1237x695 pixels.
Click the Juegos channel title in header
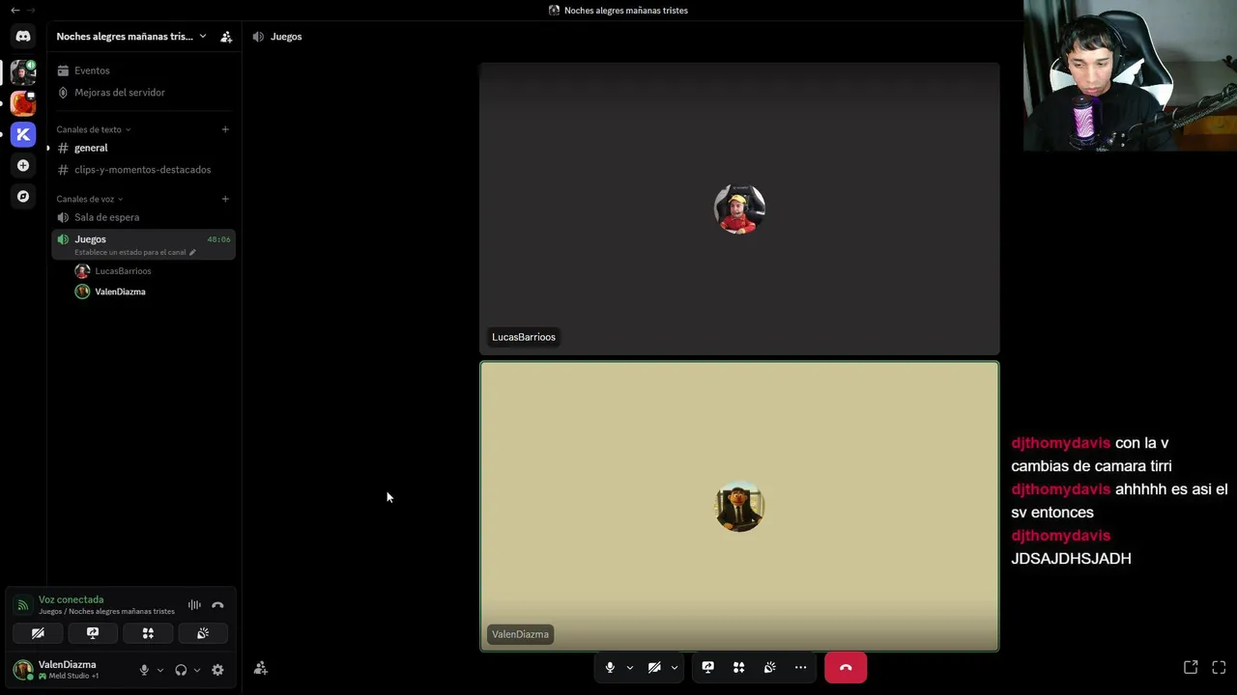point(286,37)
